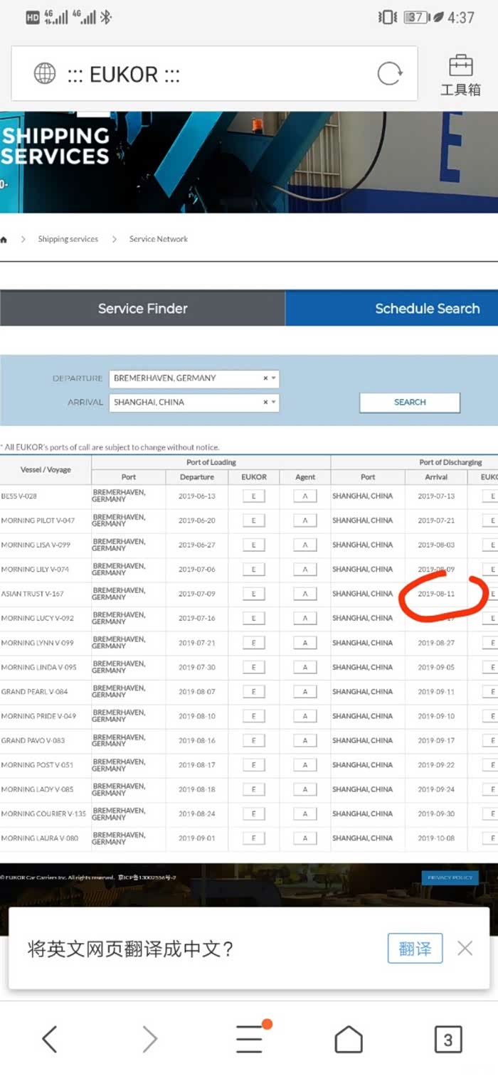Image resolution: width=498 pixels, height=1078 pixels.
Task: Open the Shipping services breadcrumb link
Action: 68,240
